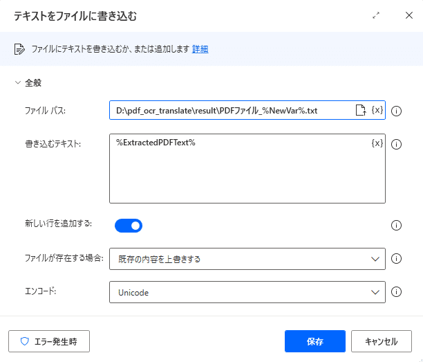Open エラー発生時 settings
This screenshot has width=423, height=362.
49,341
